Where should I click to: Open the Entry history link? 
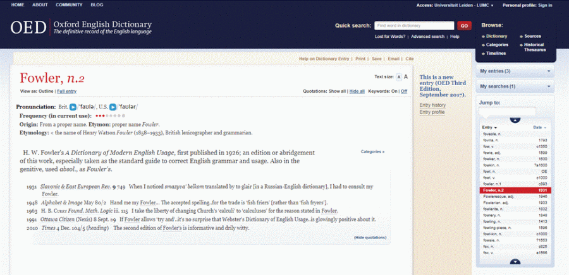[432, 105]
